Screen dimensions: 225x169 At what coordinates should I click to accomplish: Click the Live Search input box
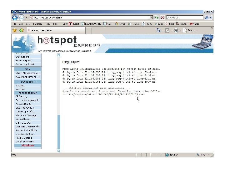185,18
